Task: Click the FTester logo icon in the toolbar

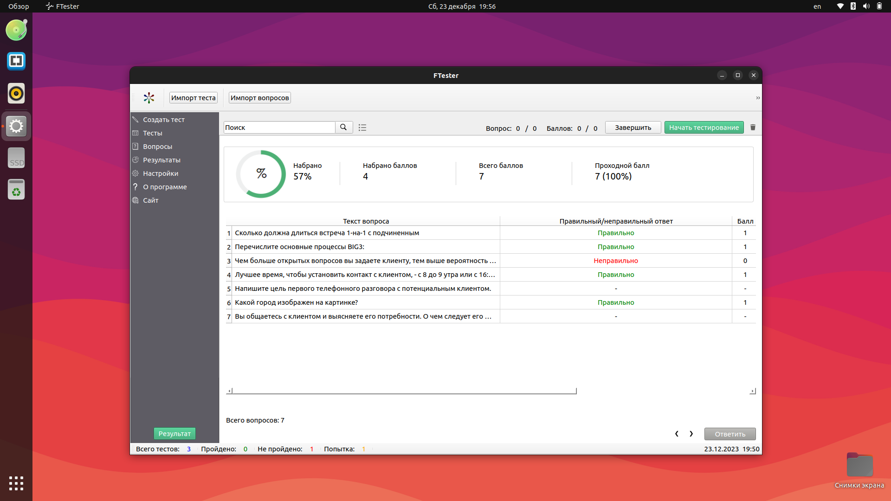Action: tap(149, 98)
